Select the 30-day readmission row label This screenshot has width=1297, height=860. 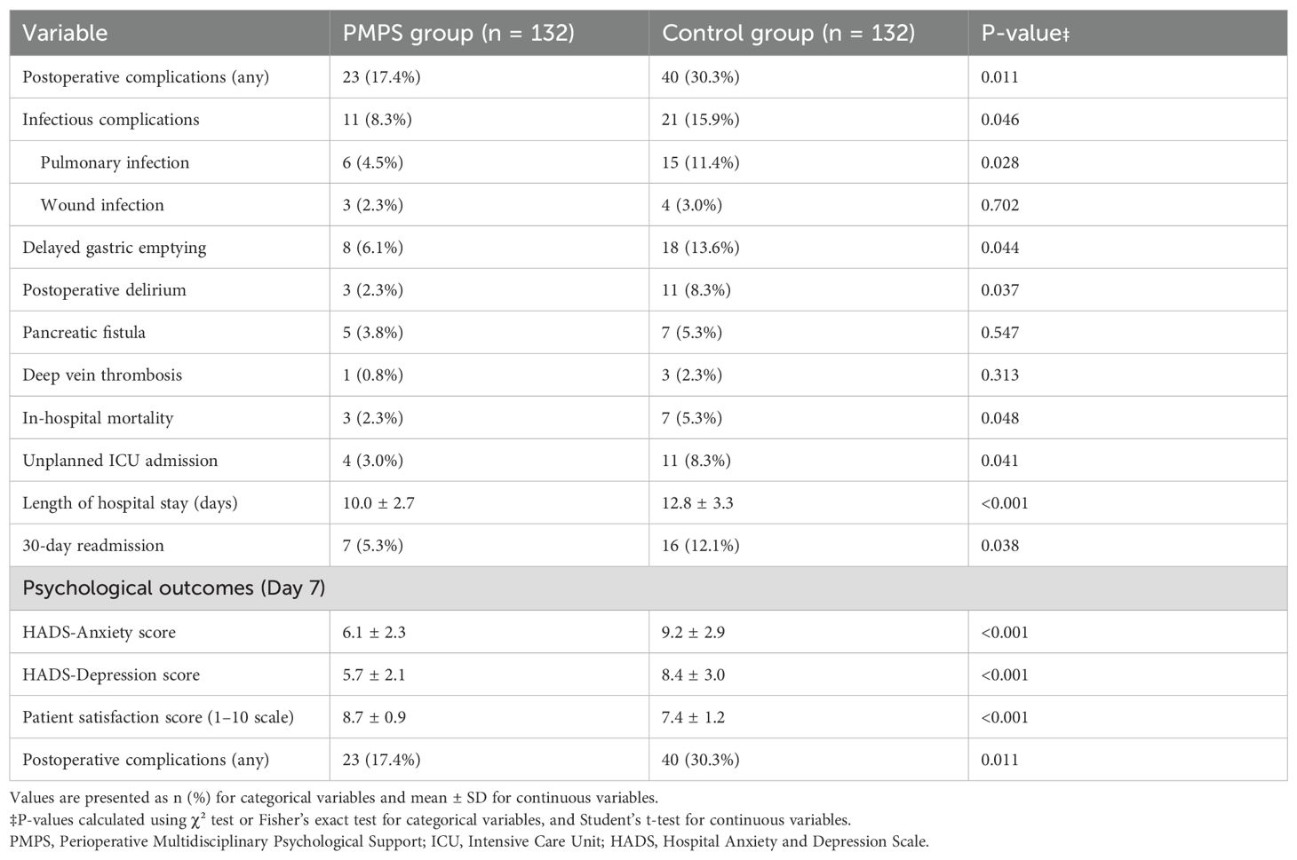point(93,546)
